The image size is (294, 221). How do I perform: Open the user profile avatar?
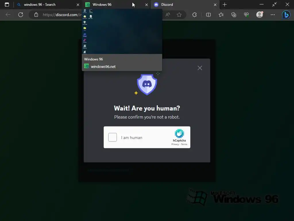(x=260, y=15)
